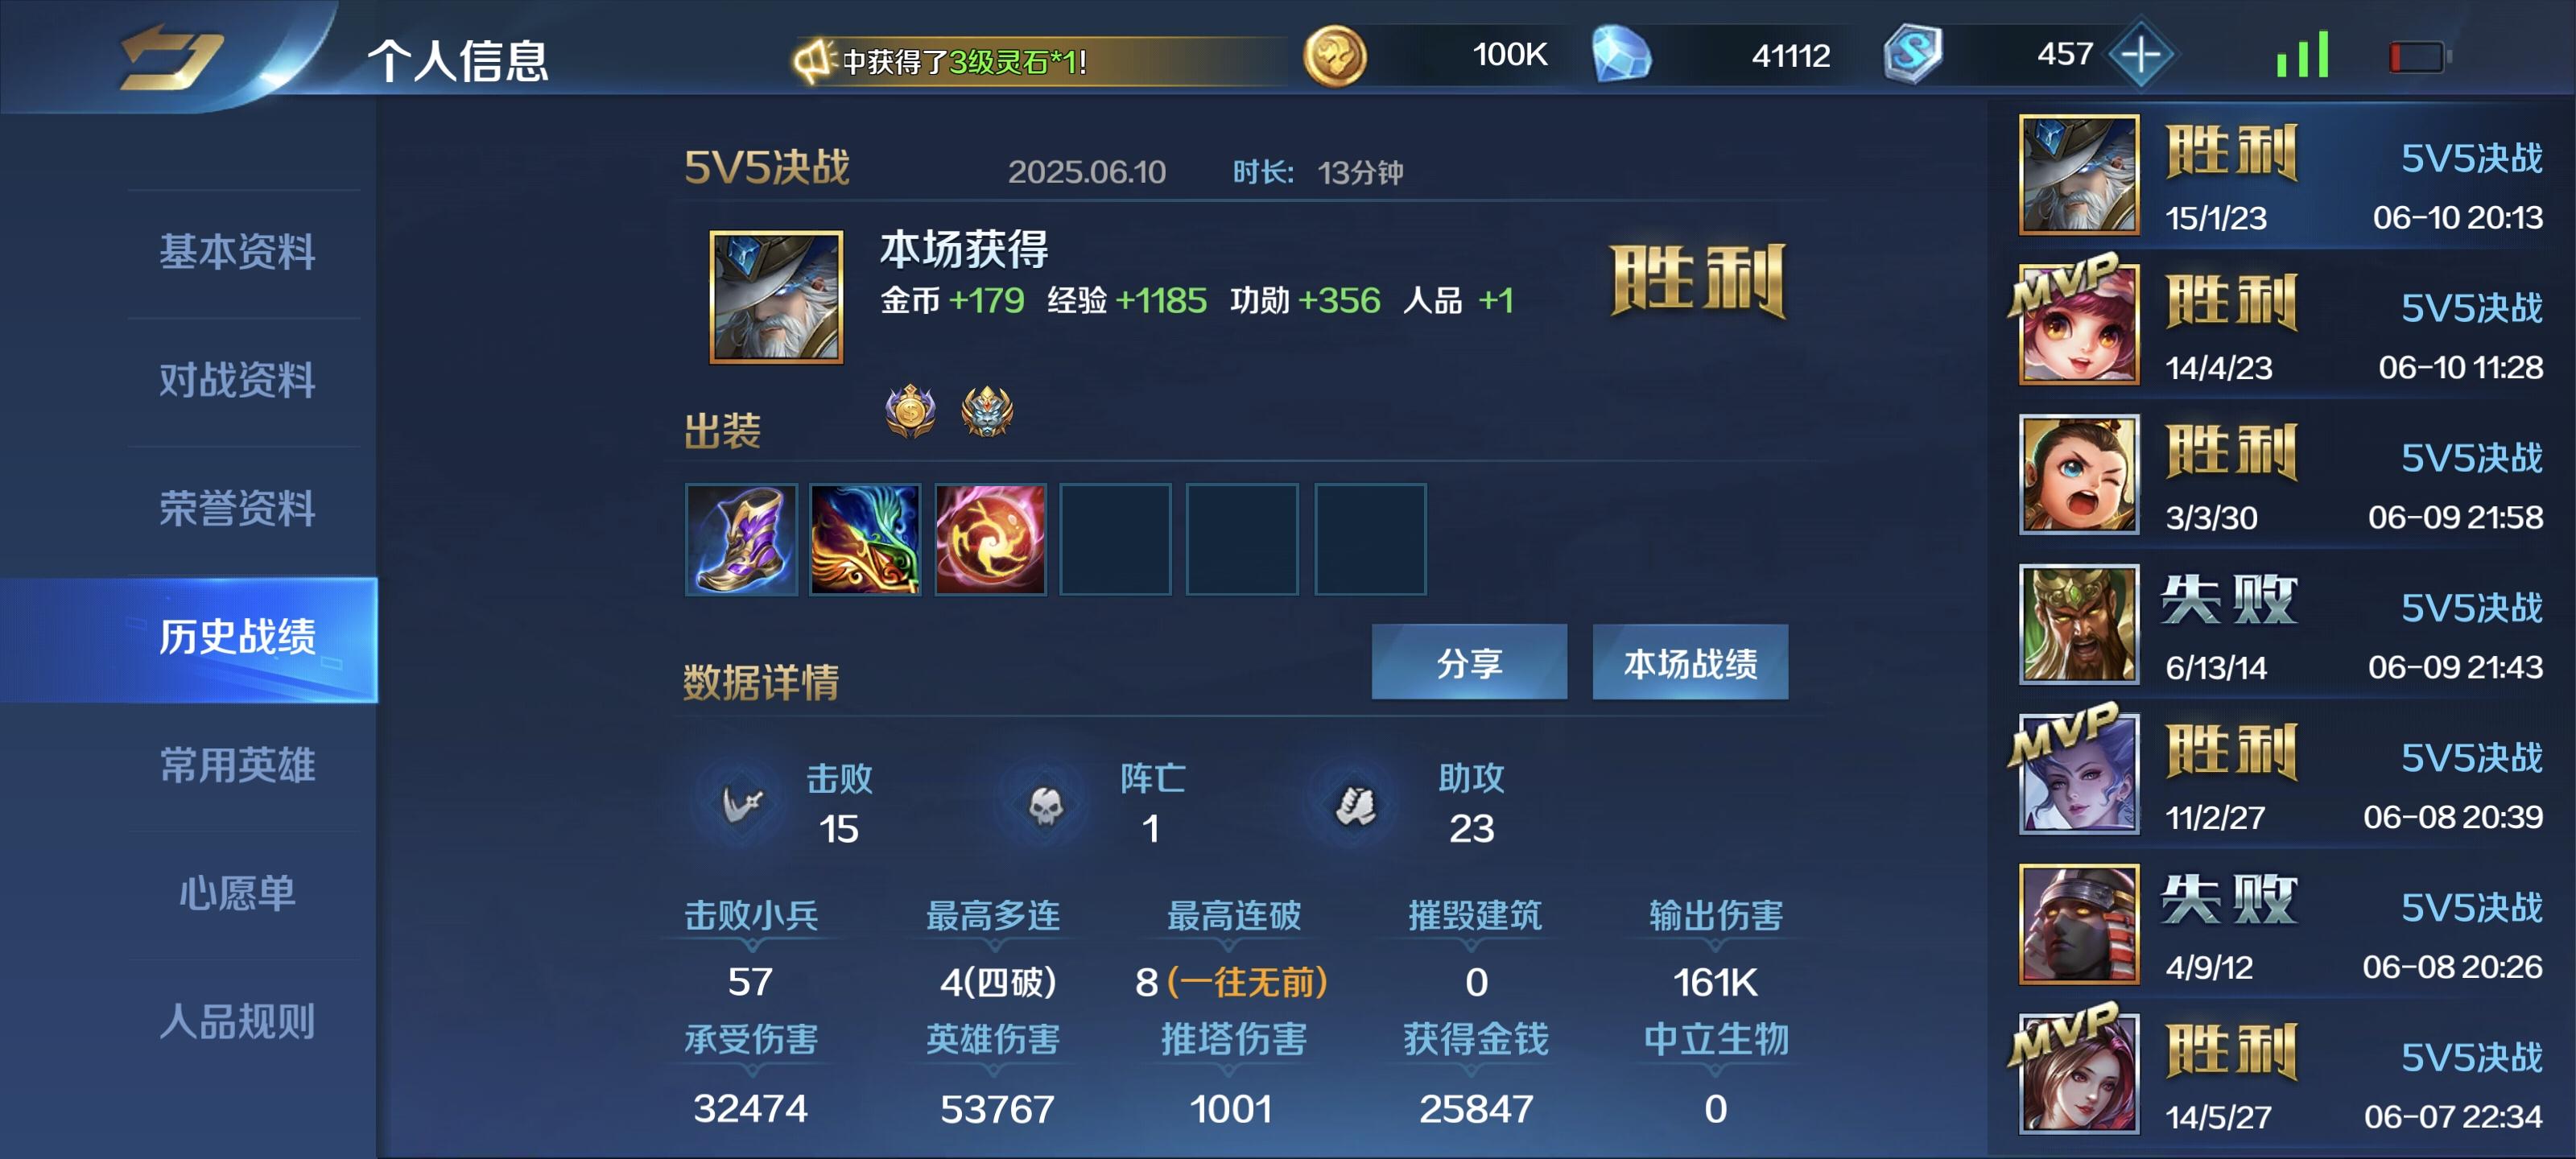This screenshot has width=2576, height=1159.
Task: Tap the armored helmet medal badge
Action: (x=987, y=411)
